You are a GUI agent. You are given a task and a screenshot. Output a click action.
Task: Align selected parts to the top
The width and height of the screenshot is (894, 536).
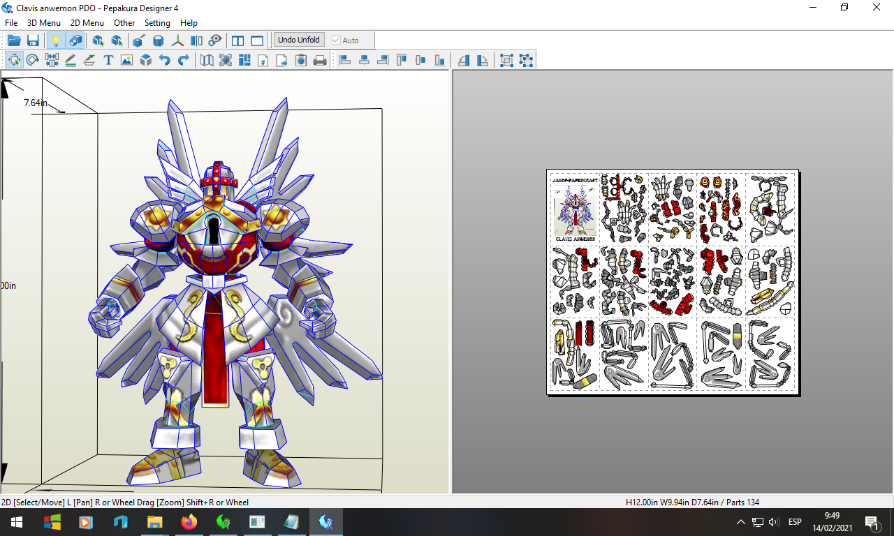tap(402, 60)
